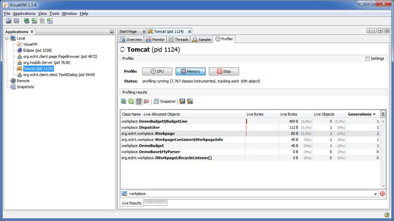
Task: Switch to the Monitor tab
Action: tap(155, 39)
